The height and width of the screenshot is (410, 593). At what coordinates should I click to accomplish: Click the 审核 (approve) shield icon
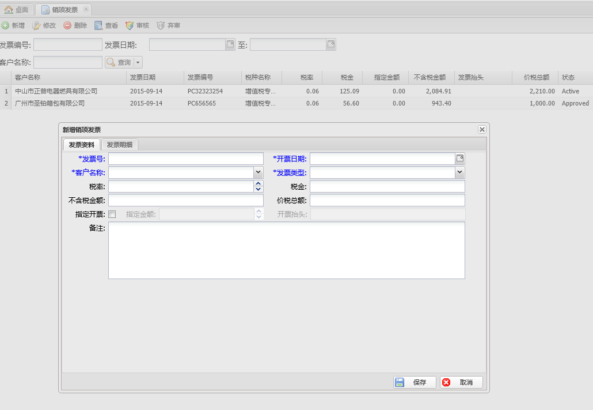click(130, 26)
